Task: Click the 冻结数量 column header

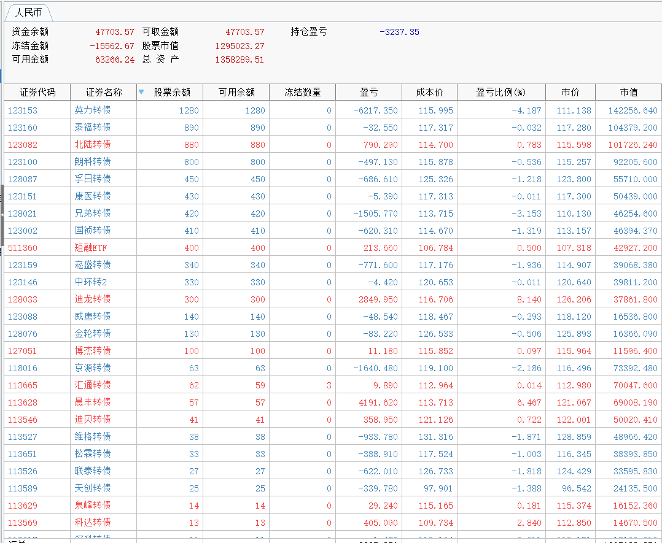Action: (x=302, y=92)
